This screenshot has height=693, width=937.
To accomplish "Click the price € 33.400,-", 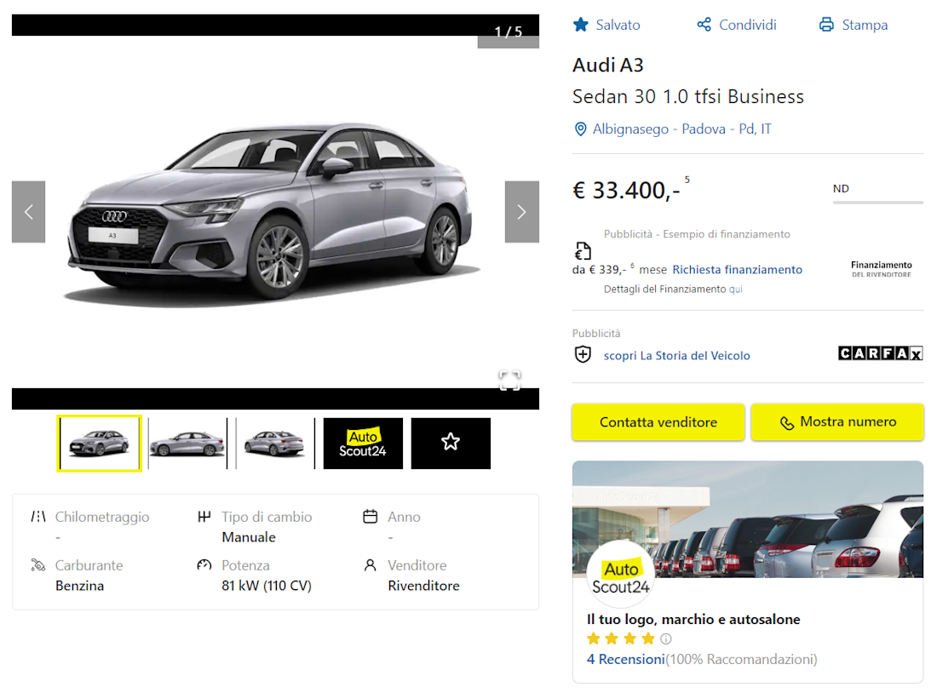I will [x=626, y=191].
